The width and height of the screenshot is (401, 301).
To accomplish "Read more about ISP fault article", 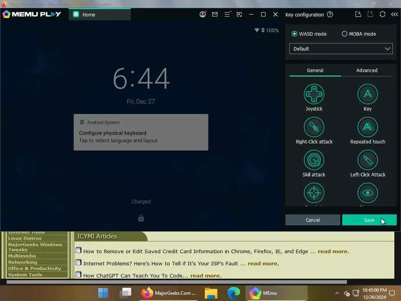I will [263, 263].
